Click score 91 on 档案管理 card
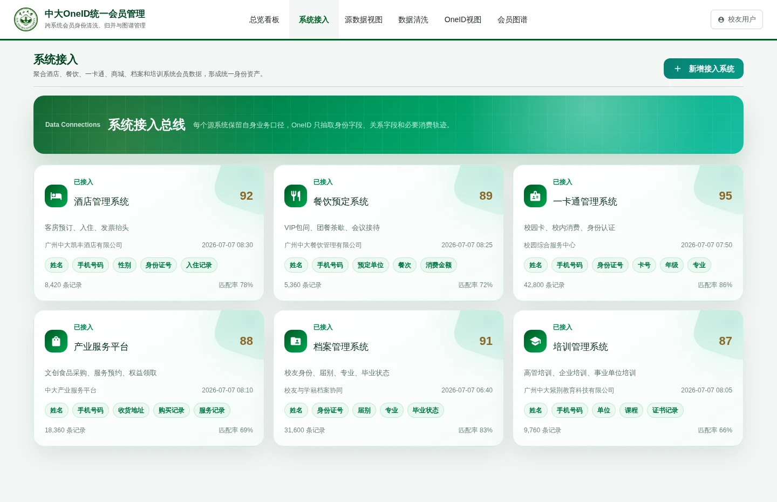Viewport: 777px width, 502px height. coord(486,341)
